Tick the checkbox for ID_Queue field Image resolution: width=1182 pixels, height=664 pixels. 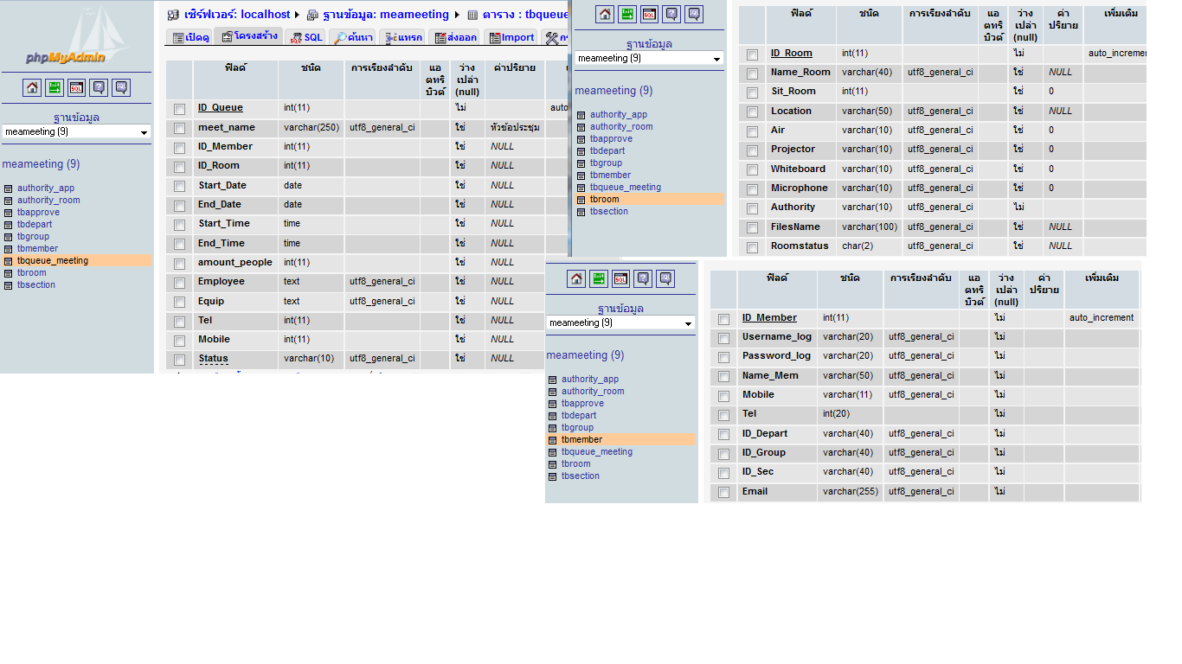coord(179,109)
